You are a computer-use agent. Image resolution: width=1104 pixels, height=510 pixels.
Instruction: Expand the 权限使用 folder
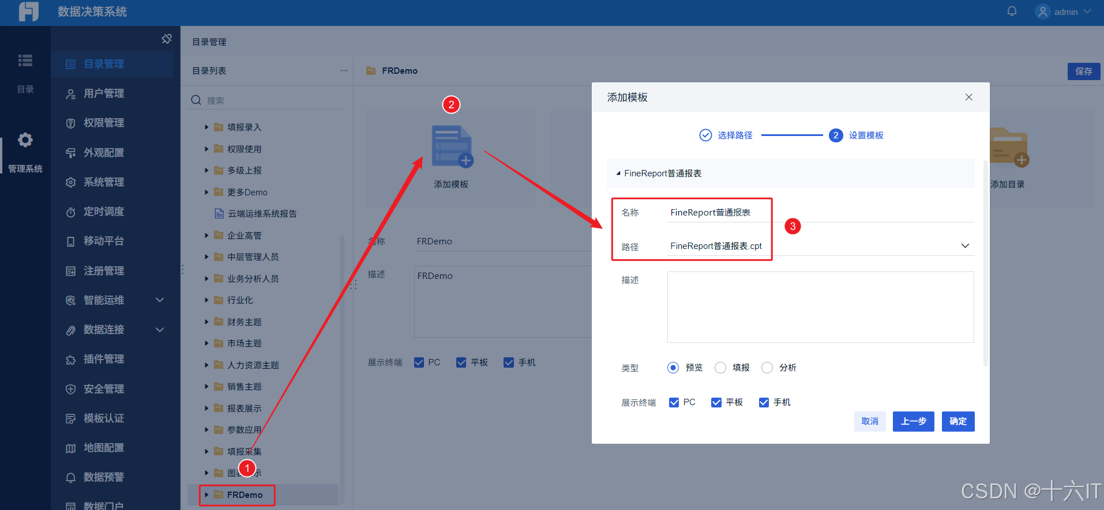tap(206, 149)
